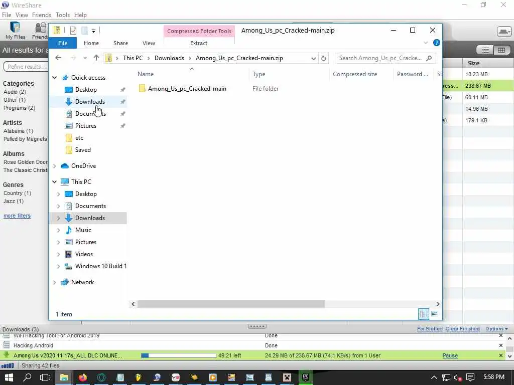Select Downloads under Quick access
The width and height of the screenshot is (514, 385).
point(90,102)
